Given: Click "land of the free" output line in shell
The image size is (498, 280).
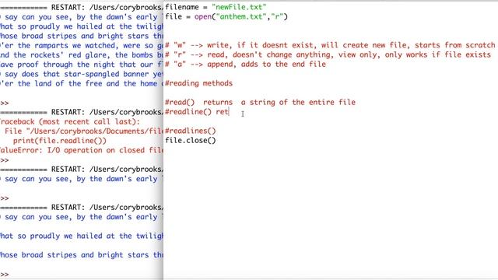Looking at the screenshot, I should [x=82, y=83].
